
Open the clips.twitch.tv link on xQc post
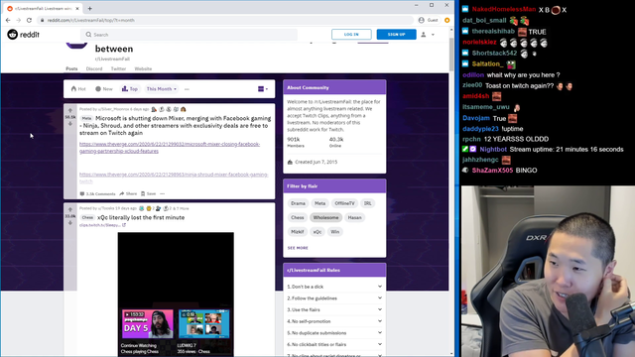click(x=102, y=225)
